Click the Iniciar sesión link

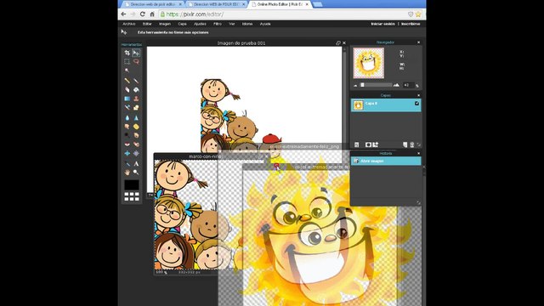(x=383, y=24)
